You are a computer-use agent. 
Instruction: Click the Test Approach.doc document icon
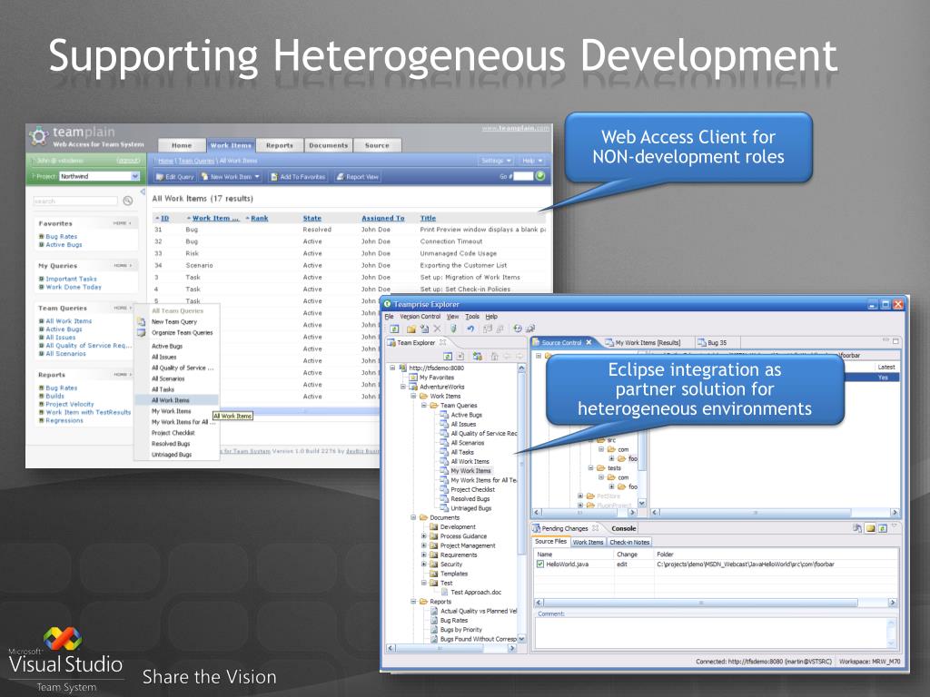click(444, 592)
